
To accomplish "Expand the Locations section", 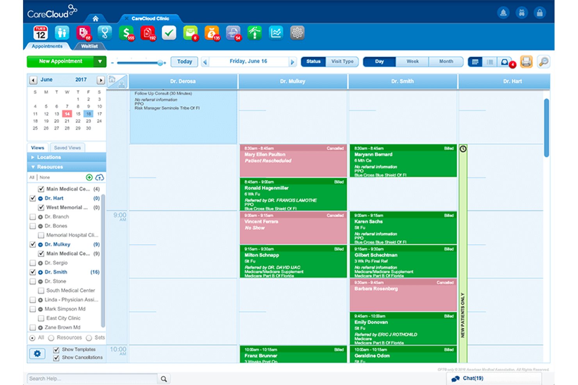I will (66, 157).
